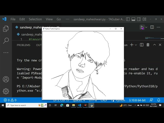
Task: Open notifications bell in status bar
Action: tap(159, 100)
